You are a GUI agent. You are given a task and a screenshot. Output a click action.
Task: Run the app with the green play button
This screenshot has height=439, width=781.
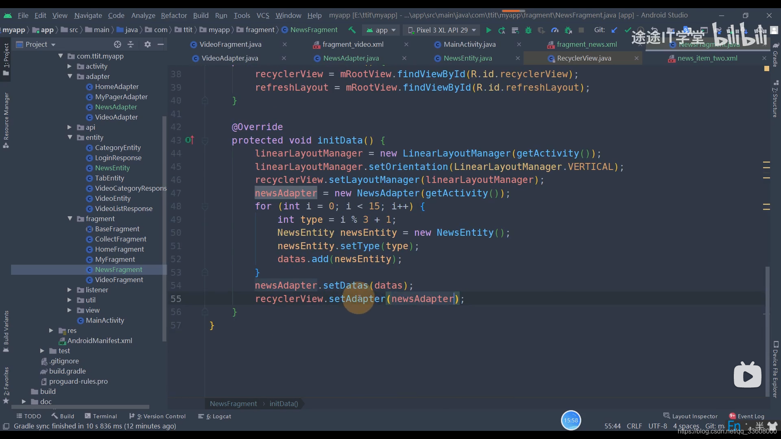pos(489,30)
